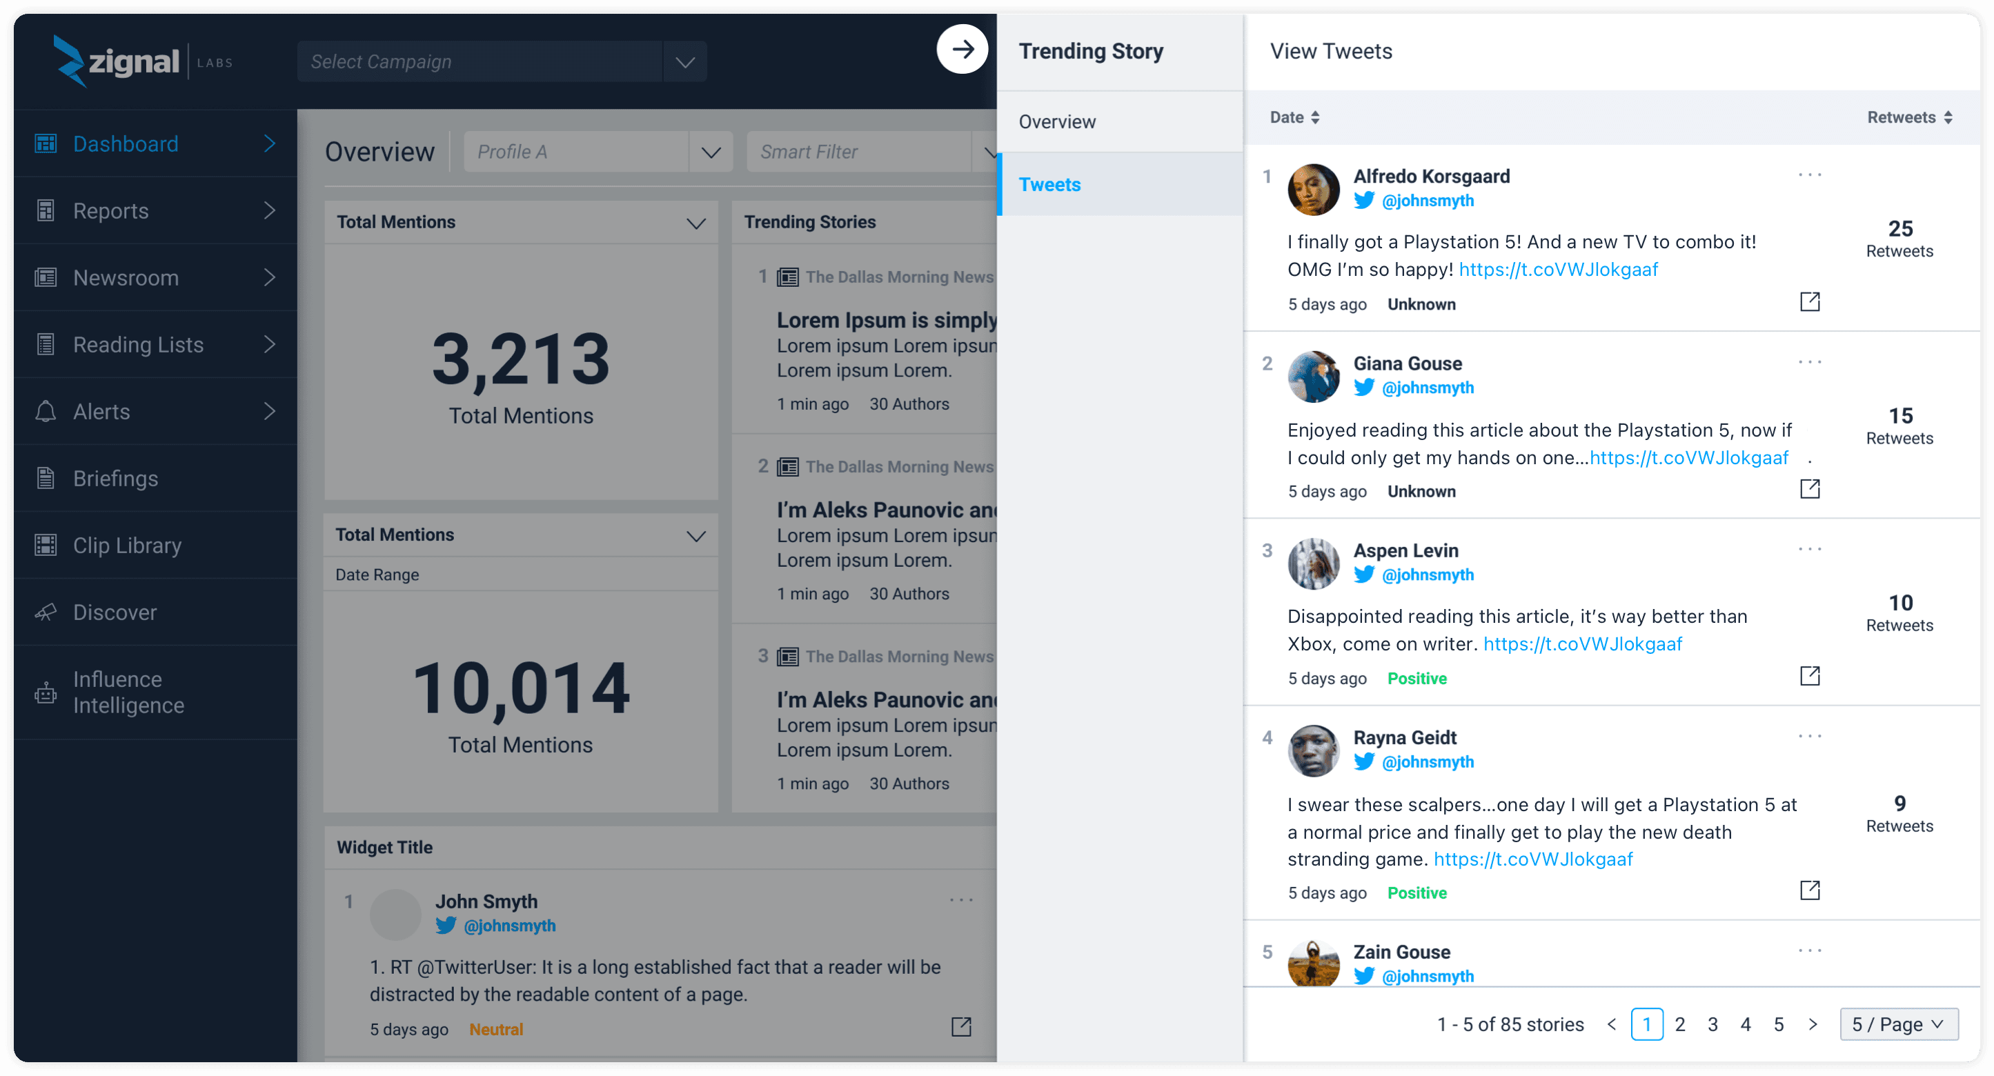The width and height of the screenshot is (1994, 1076).
Task: Open three-dots menu on Rayna Geidt's tweet
Action: click(1810, 737)
